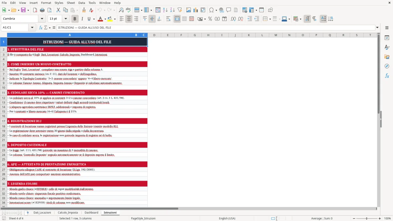Open the underline style dropdown arrow
The width and height of the screenshot is (393, 221).
coord(94,19)
